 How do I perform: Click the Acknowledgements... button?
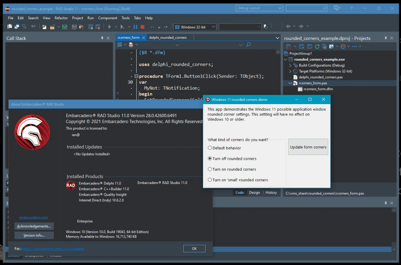pos(34,226)
